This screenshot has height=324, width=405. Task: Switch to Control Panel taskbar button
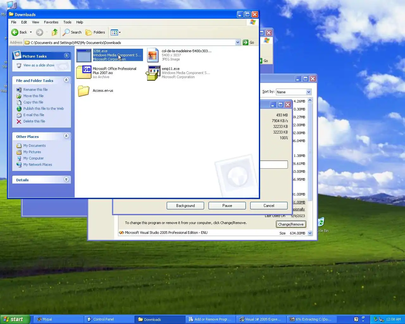click(x=109, y=319)
